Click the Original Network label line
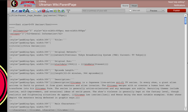This screenshot has width=188, height=112. point(45,52)
